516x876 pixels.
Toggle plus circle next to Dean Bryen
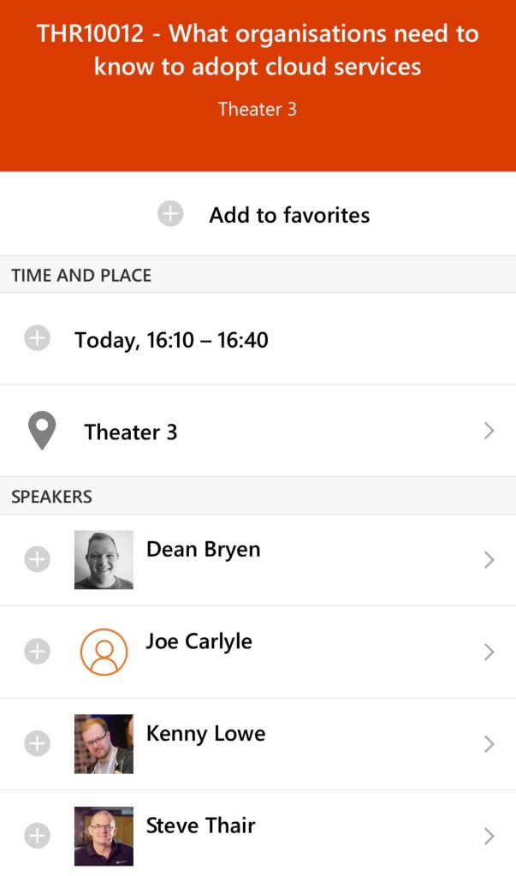pos(37,560)
